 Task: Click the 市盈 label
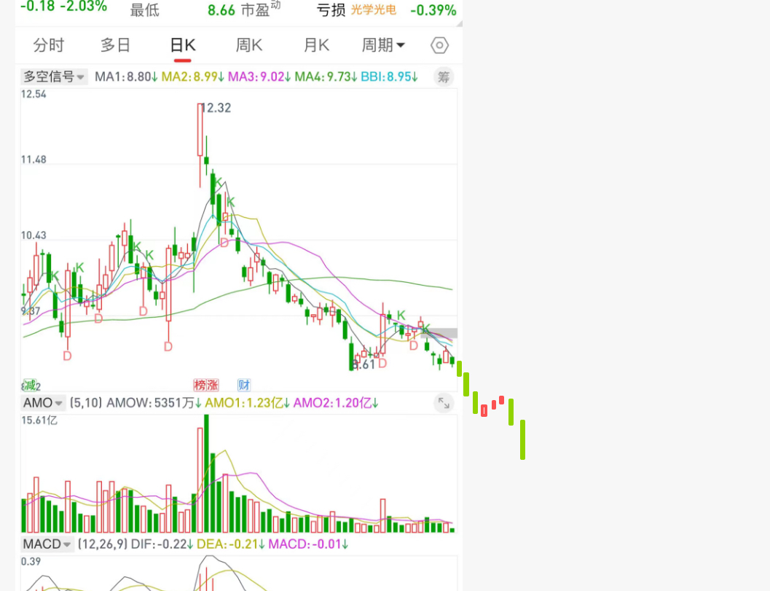point(256,9)
